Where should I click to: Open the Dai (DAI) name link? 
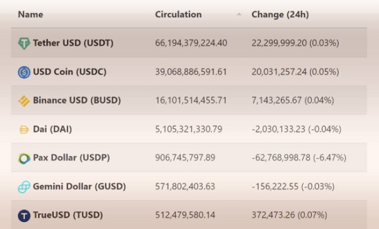point(52,129)
